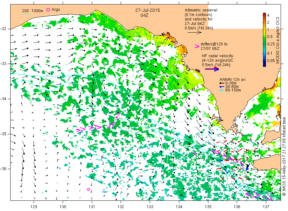Click the '0-30m' depth label
Screen dimensions: 288x211
point(231,83)
